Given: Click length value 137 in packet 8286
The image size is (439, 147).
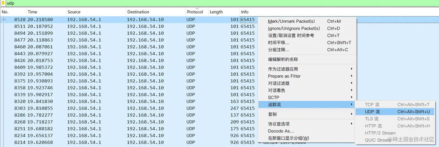Looking at the screenshot, I should tap(234, 115).
